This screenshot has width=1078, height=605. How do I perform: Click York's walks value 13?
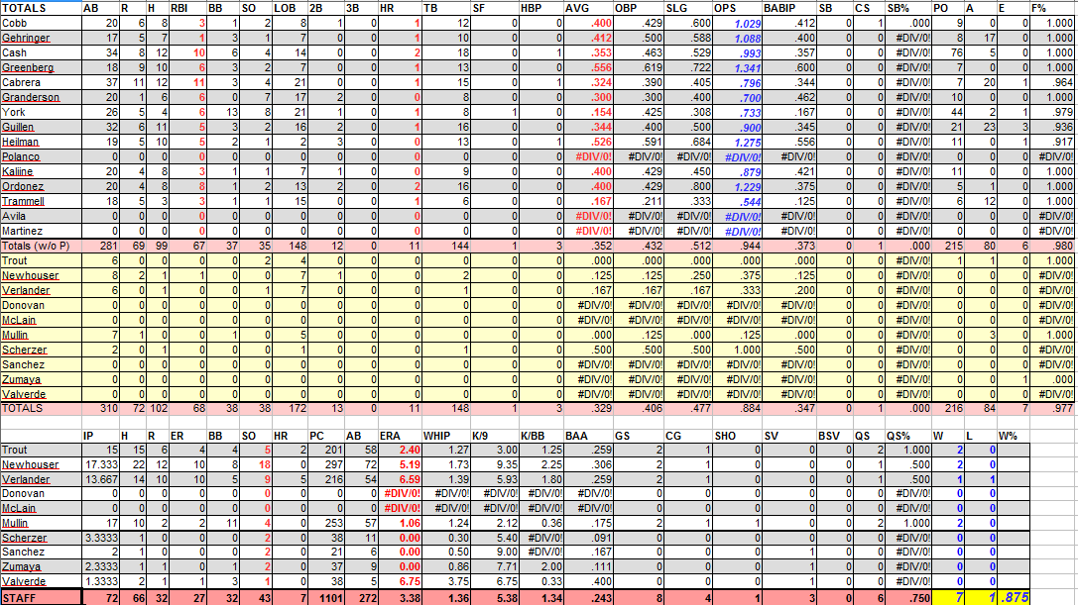[x=223, y=112]
